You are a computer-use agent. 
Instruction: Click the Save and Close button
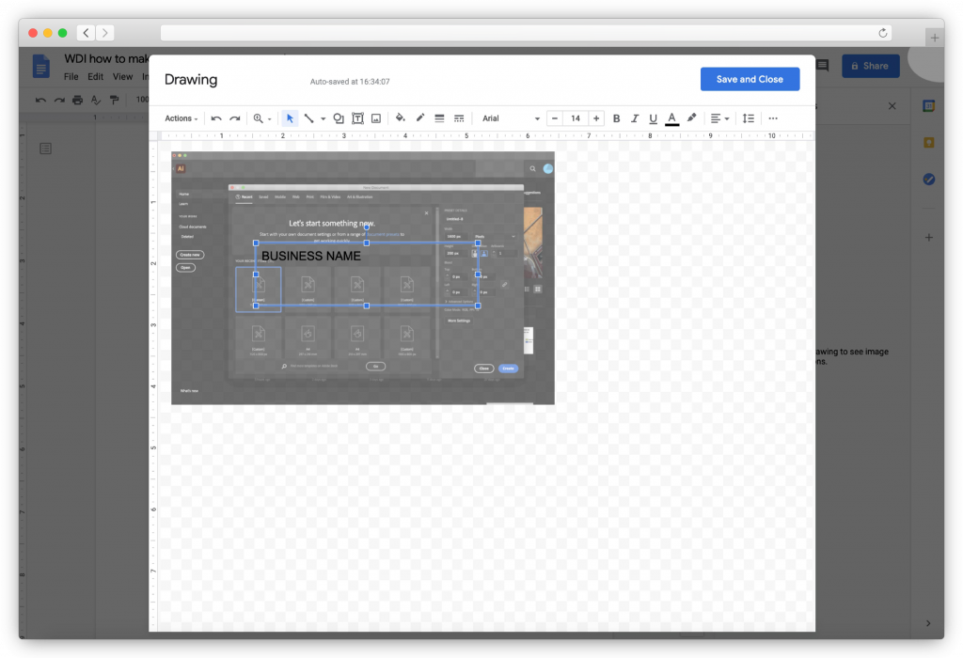coord(750,79)
